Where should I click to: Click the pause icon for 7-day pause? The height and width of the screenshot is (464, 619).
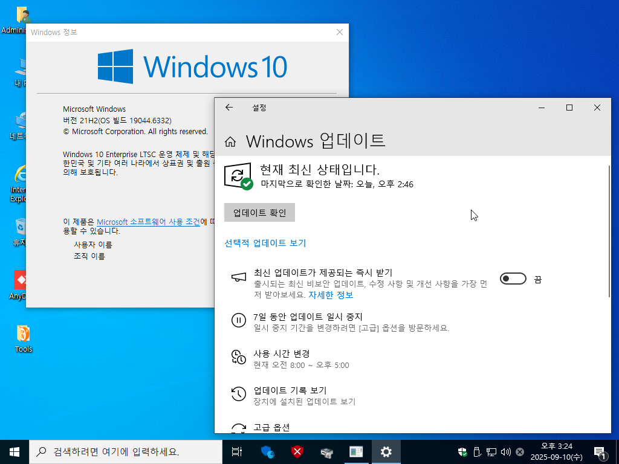click(238, 320)
